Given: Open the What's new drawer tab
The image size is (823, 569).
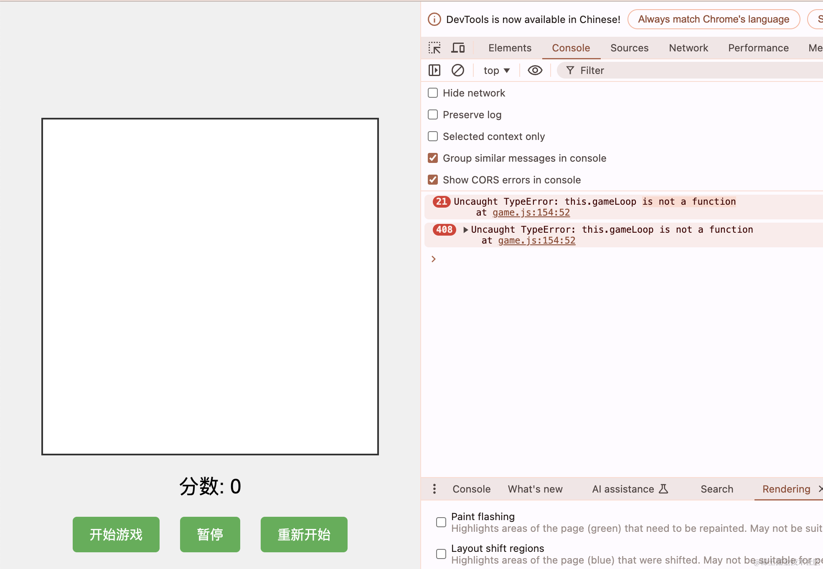Looking at the screenshot, I should 535,489.
